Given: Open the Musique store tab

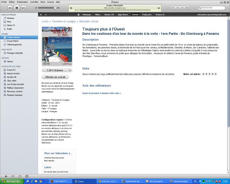Looking at the screenshot, I should [87, 14].
